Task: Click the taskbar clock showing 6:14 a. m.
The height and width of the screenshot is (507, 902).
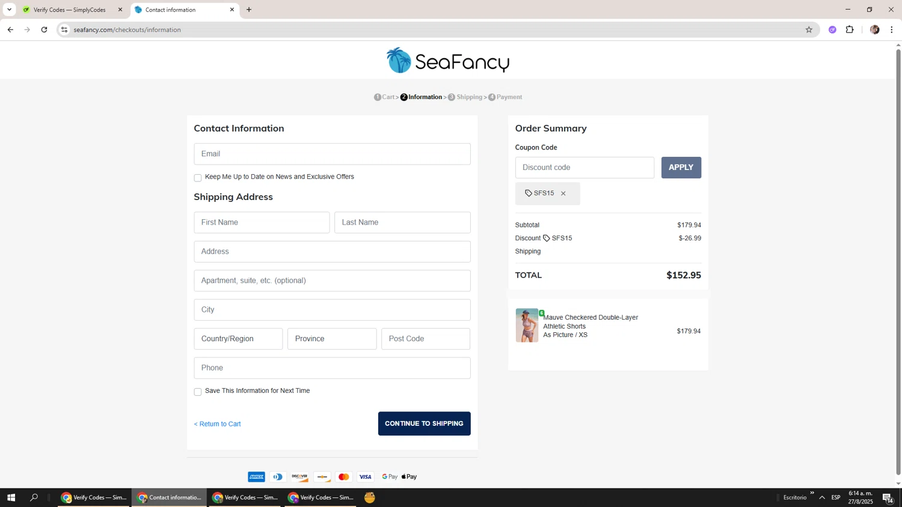Action: point(861,497)
